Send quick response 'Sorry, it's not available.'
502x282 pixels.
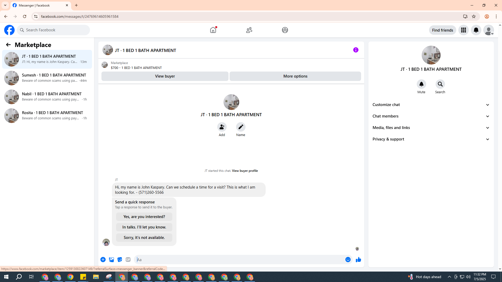[x=144, y=238]
